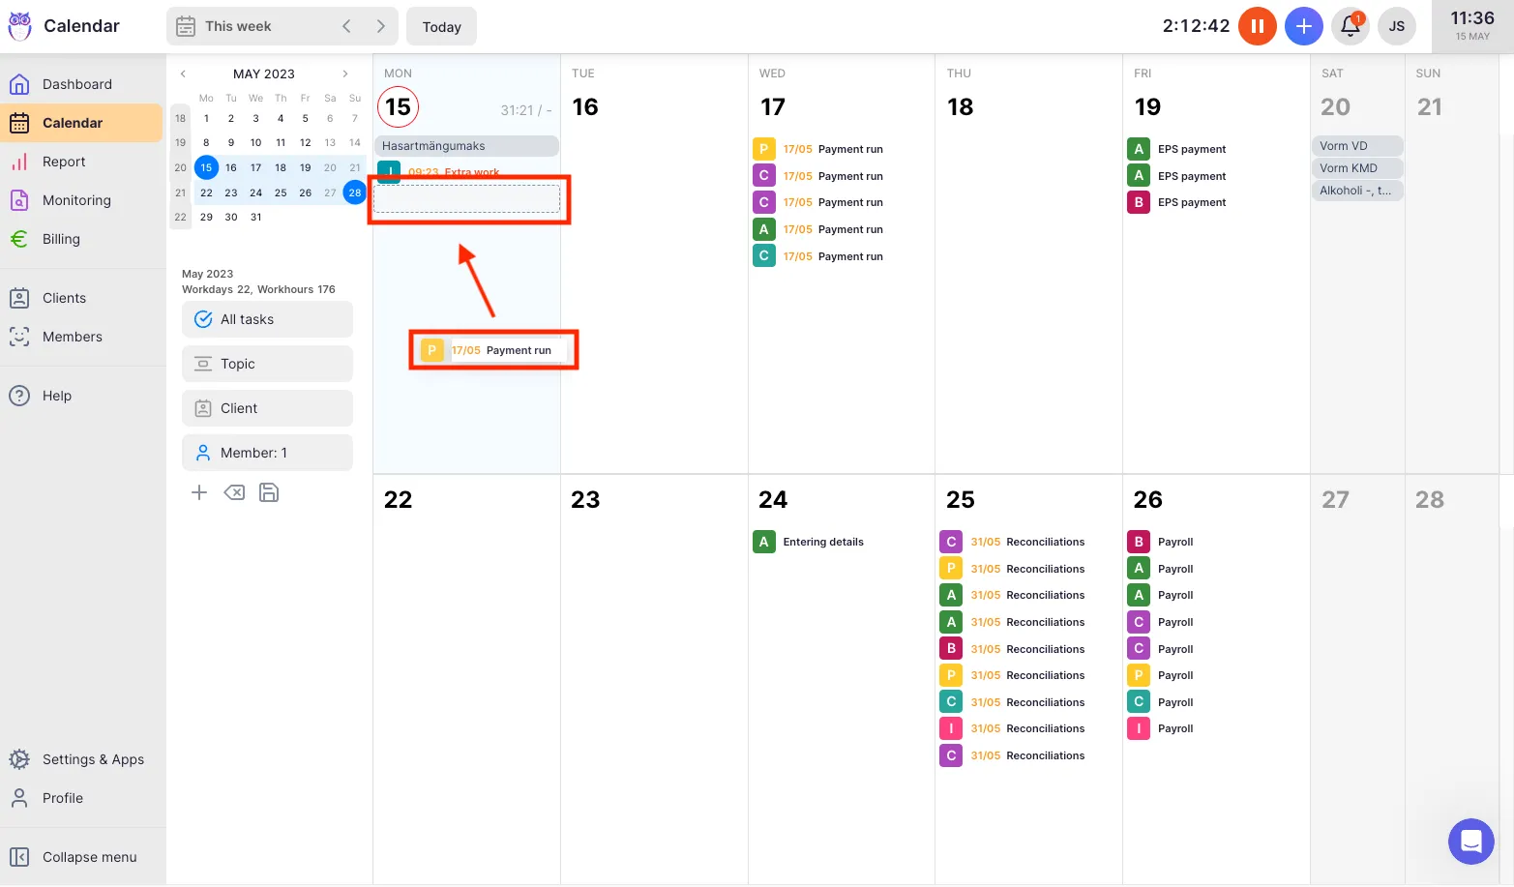Select May 24 in the mini calendar
Viewport: 1514px width, 887px height.
coord(255,192)
